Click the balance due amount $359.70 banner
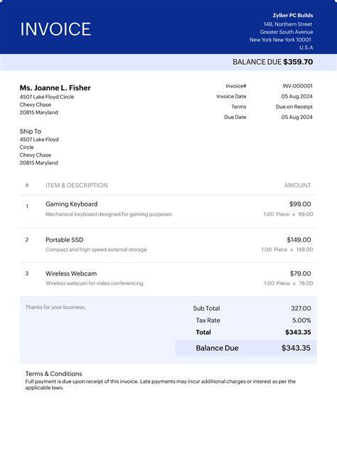337x458 pixels. (272, 62)
